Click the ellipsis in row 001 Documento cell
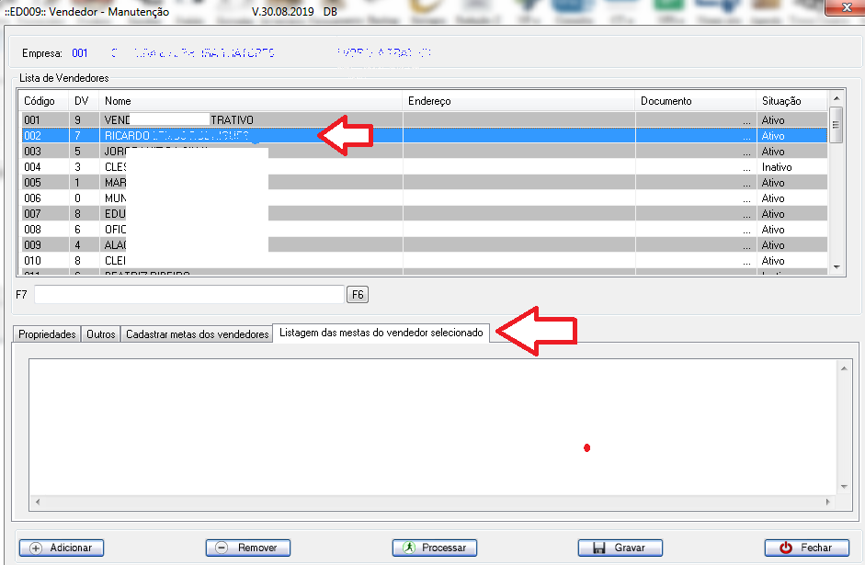Viewport: 865px width, 565px height. (745, 120)
